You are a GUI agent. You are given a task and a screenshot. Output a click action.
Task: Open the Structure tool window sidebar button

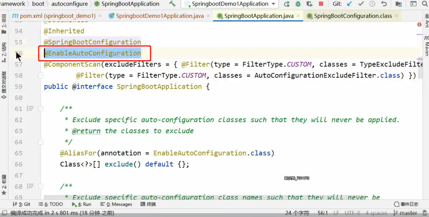(x=4, y=52)
